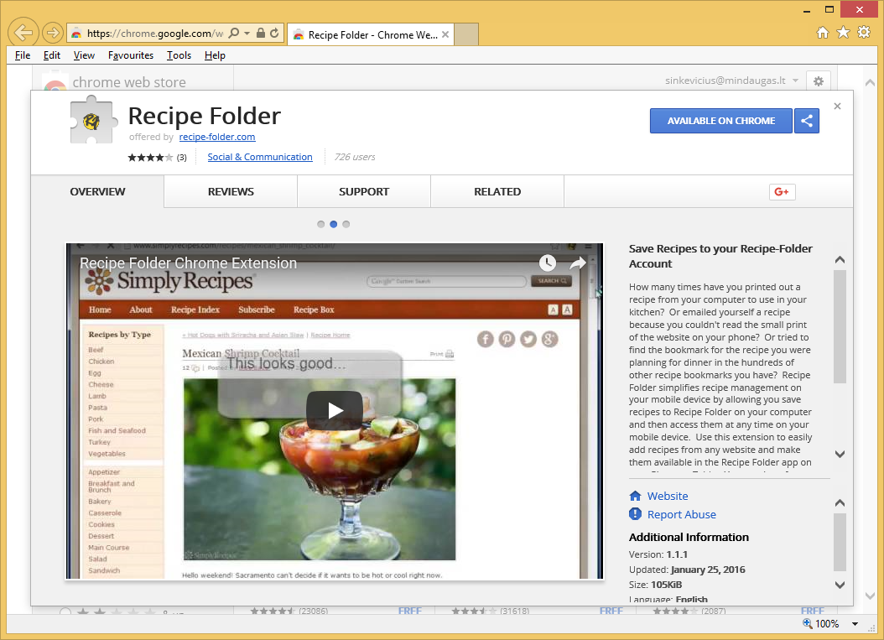Image resolution: width=884 pixels, height=640 pixels.
Task: Click the additional information scrollbar thumb
Action: click(x=840, y=542)
